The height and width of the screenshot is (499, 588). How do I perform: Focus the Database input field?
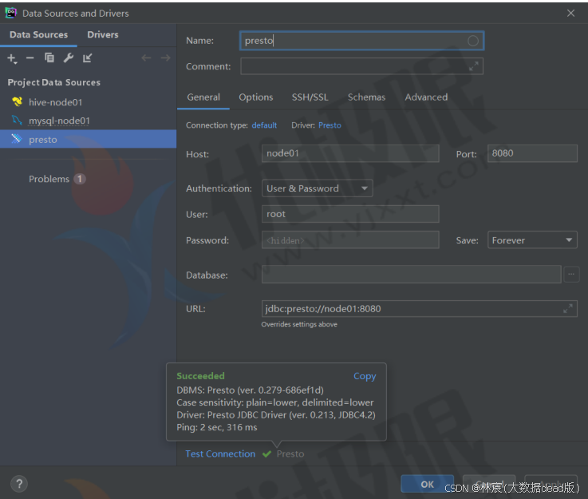pos(412,275)
